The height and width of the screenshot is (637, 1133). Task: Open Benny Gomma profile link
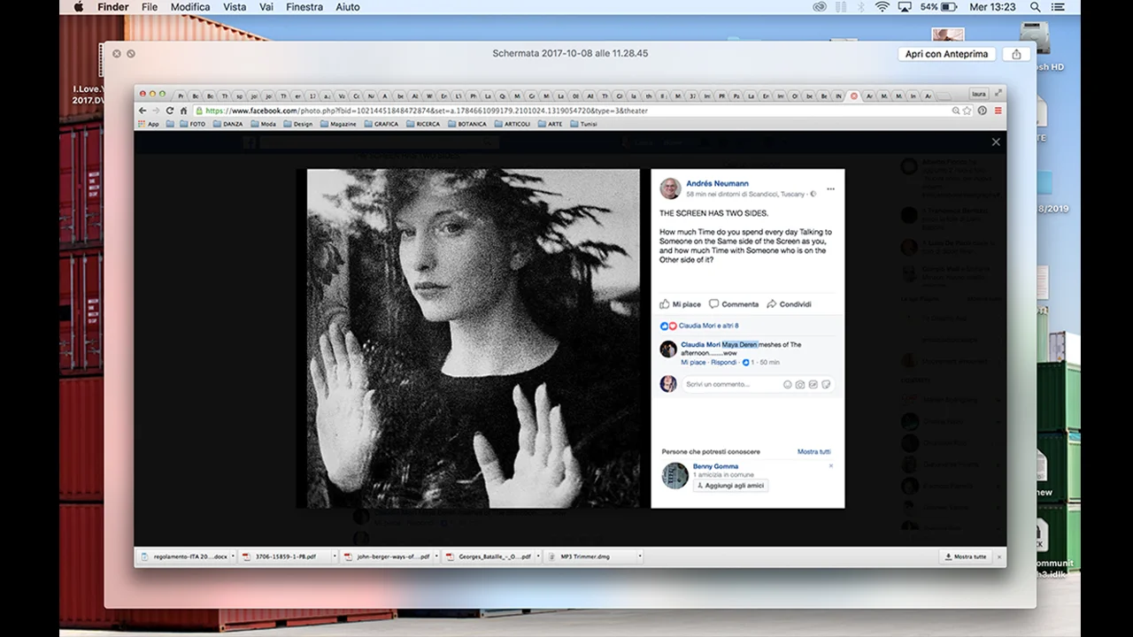[x=715, y=466]
